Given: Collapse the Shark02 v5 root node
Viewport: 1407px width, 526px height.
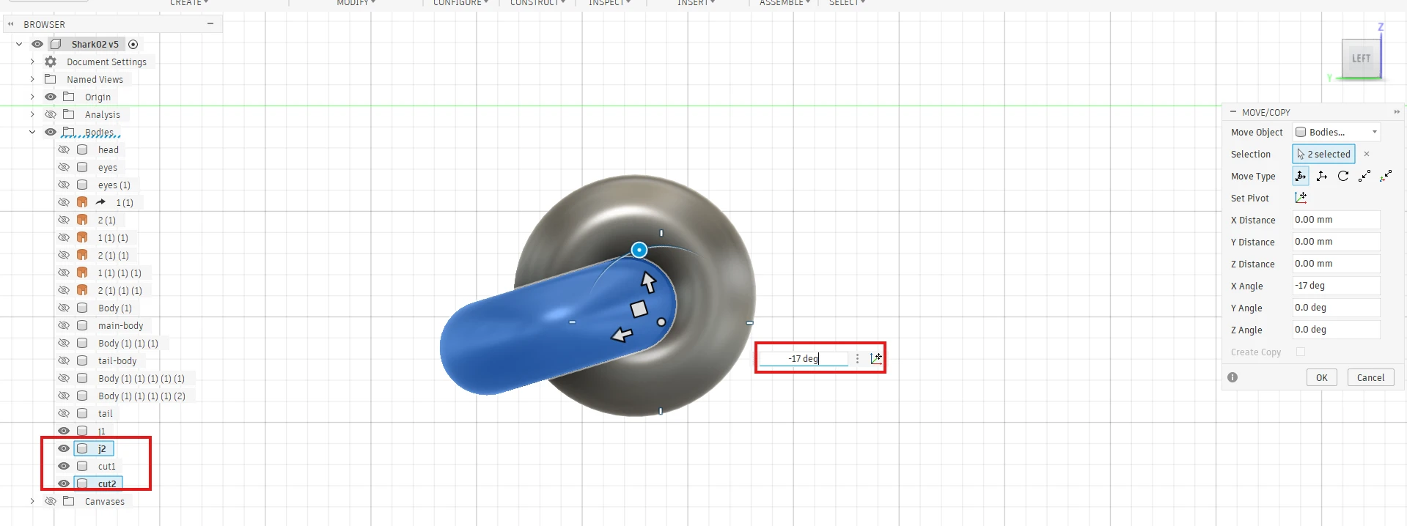Looking at the screenshot, I should click(x=19, y=44).
